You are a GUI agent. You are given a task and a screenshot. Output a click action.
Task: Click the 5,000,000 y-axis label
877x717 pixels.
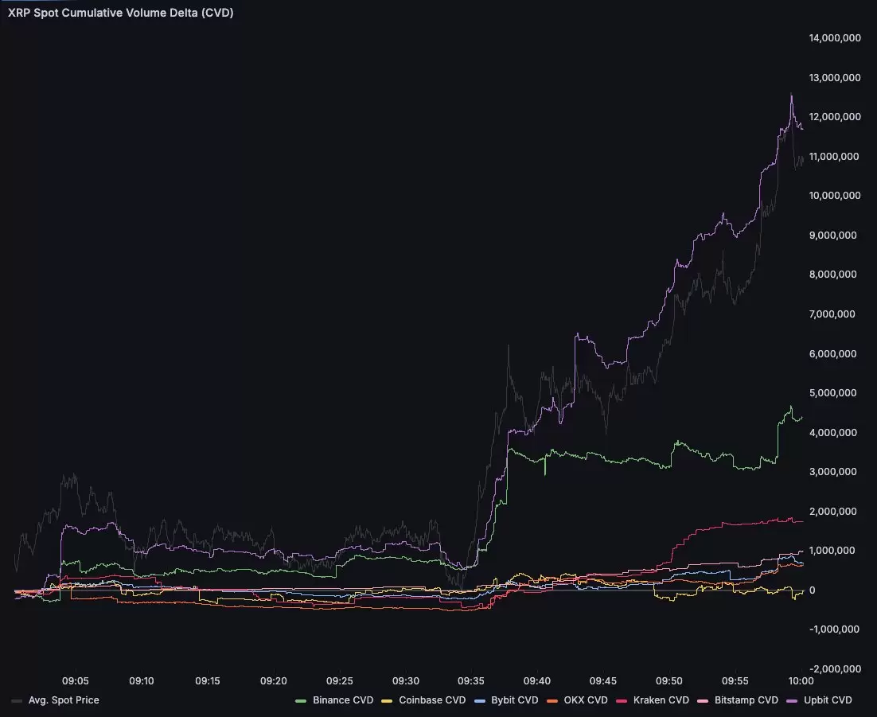pos(832,393)
